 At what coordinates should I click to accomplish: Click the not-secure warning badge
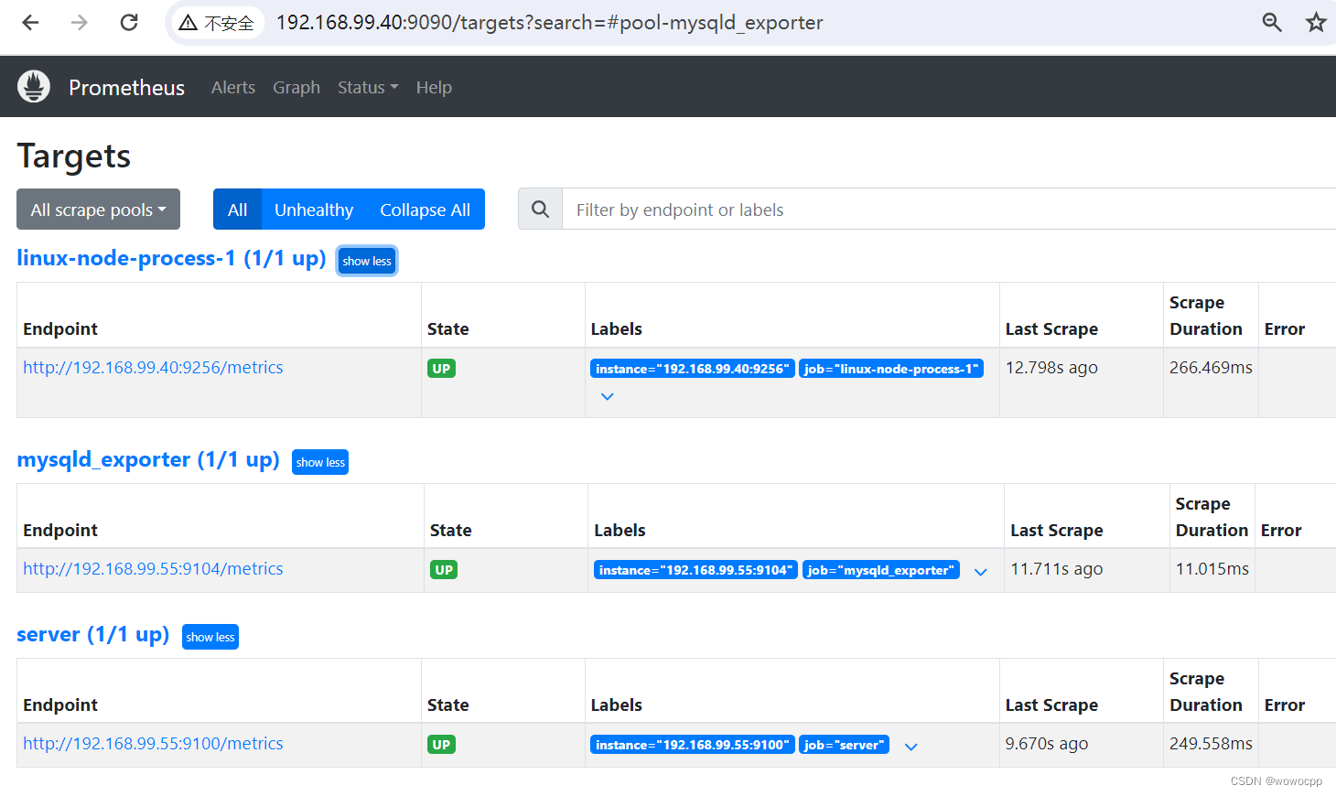pos(217,23)
